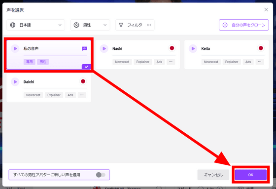
Task: Click the キャンセル button
Action: (x=213, y=175)
